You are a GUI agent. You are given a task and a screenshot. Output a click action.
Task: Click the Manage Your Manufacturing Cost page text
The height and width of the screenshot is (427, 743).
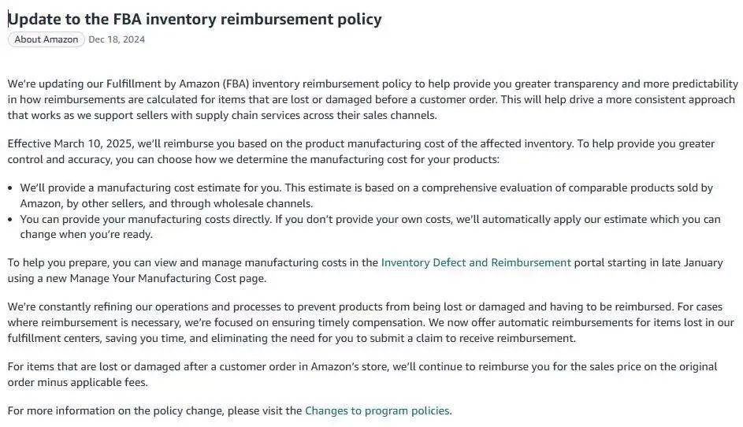point(168,278)
